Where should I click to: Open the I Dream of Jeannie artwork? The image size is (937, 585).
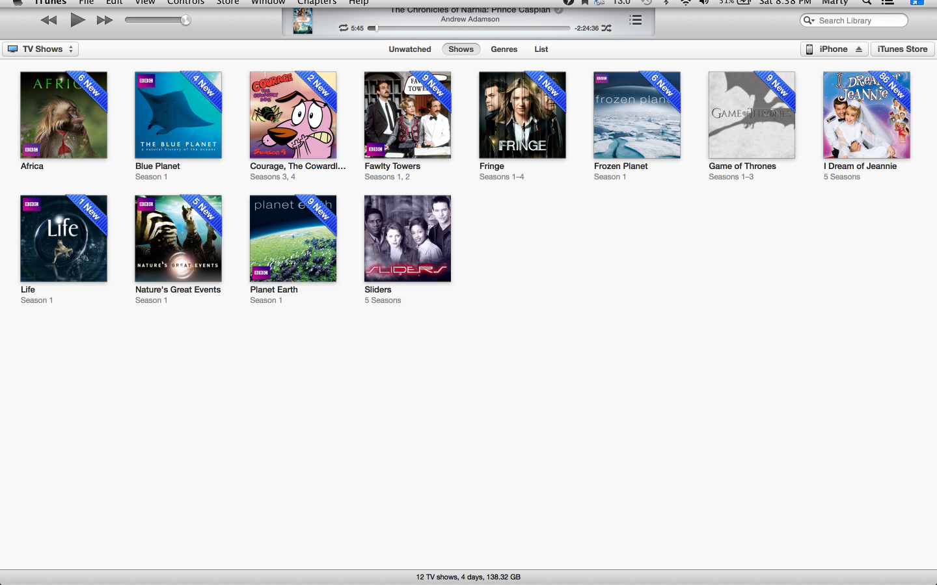(x=867, y=115)
